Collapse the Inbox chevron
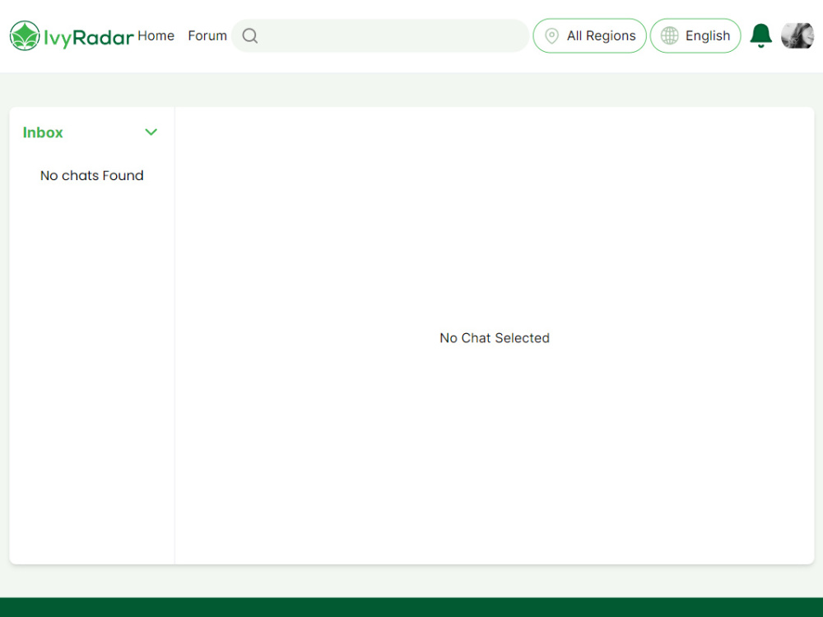The image size is (823, 617). coord(151,132)
